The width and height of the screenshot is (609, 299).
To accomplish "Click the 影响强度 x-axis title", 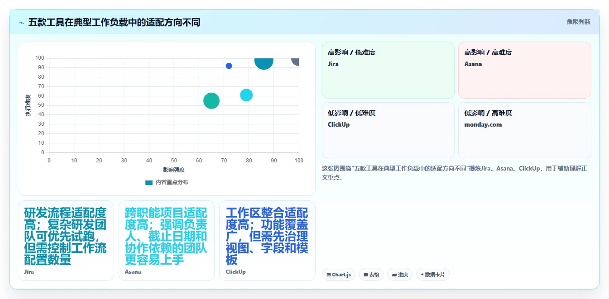I will pyautogui.click(x=174, y=170).
